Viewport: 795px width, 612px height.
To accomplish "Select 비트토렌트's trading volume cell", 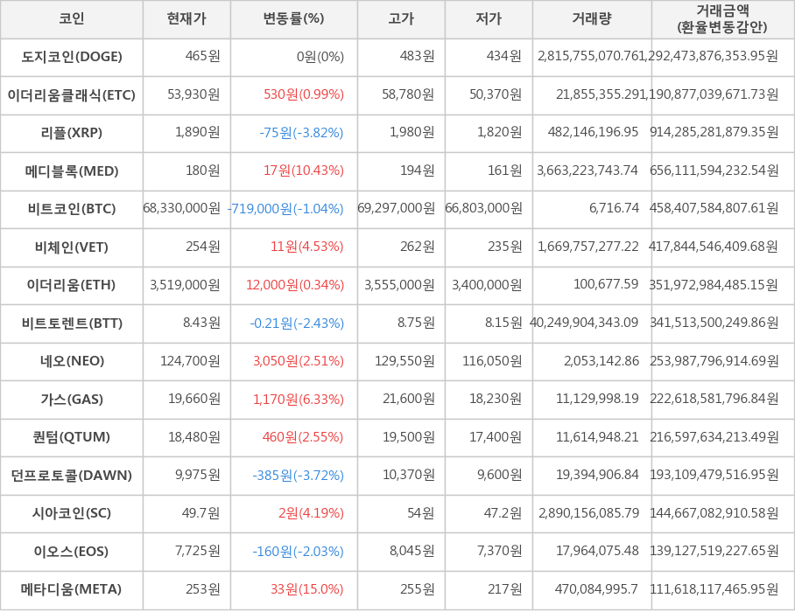I will point(591,323).
